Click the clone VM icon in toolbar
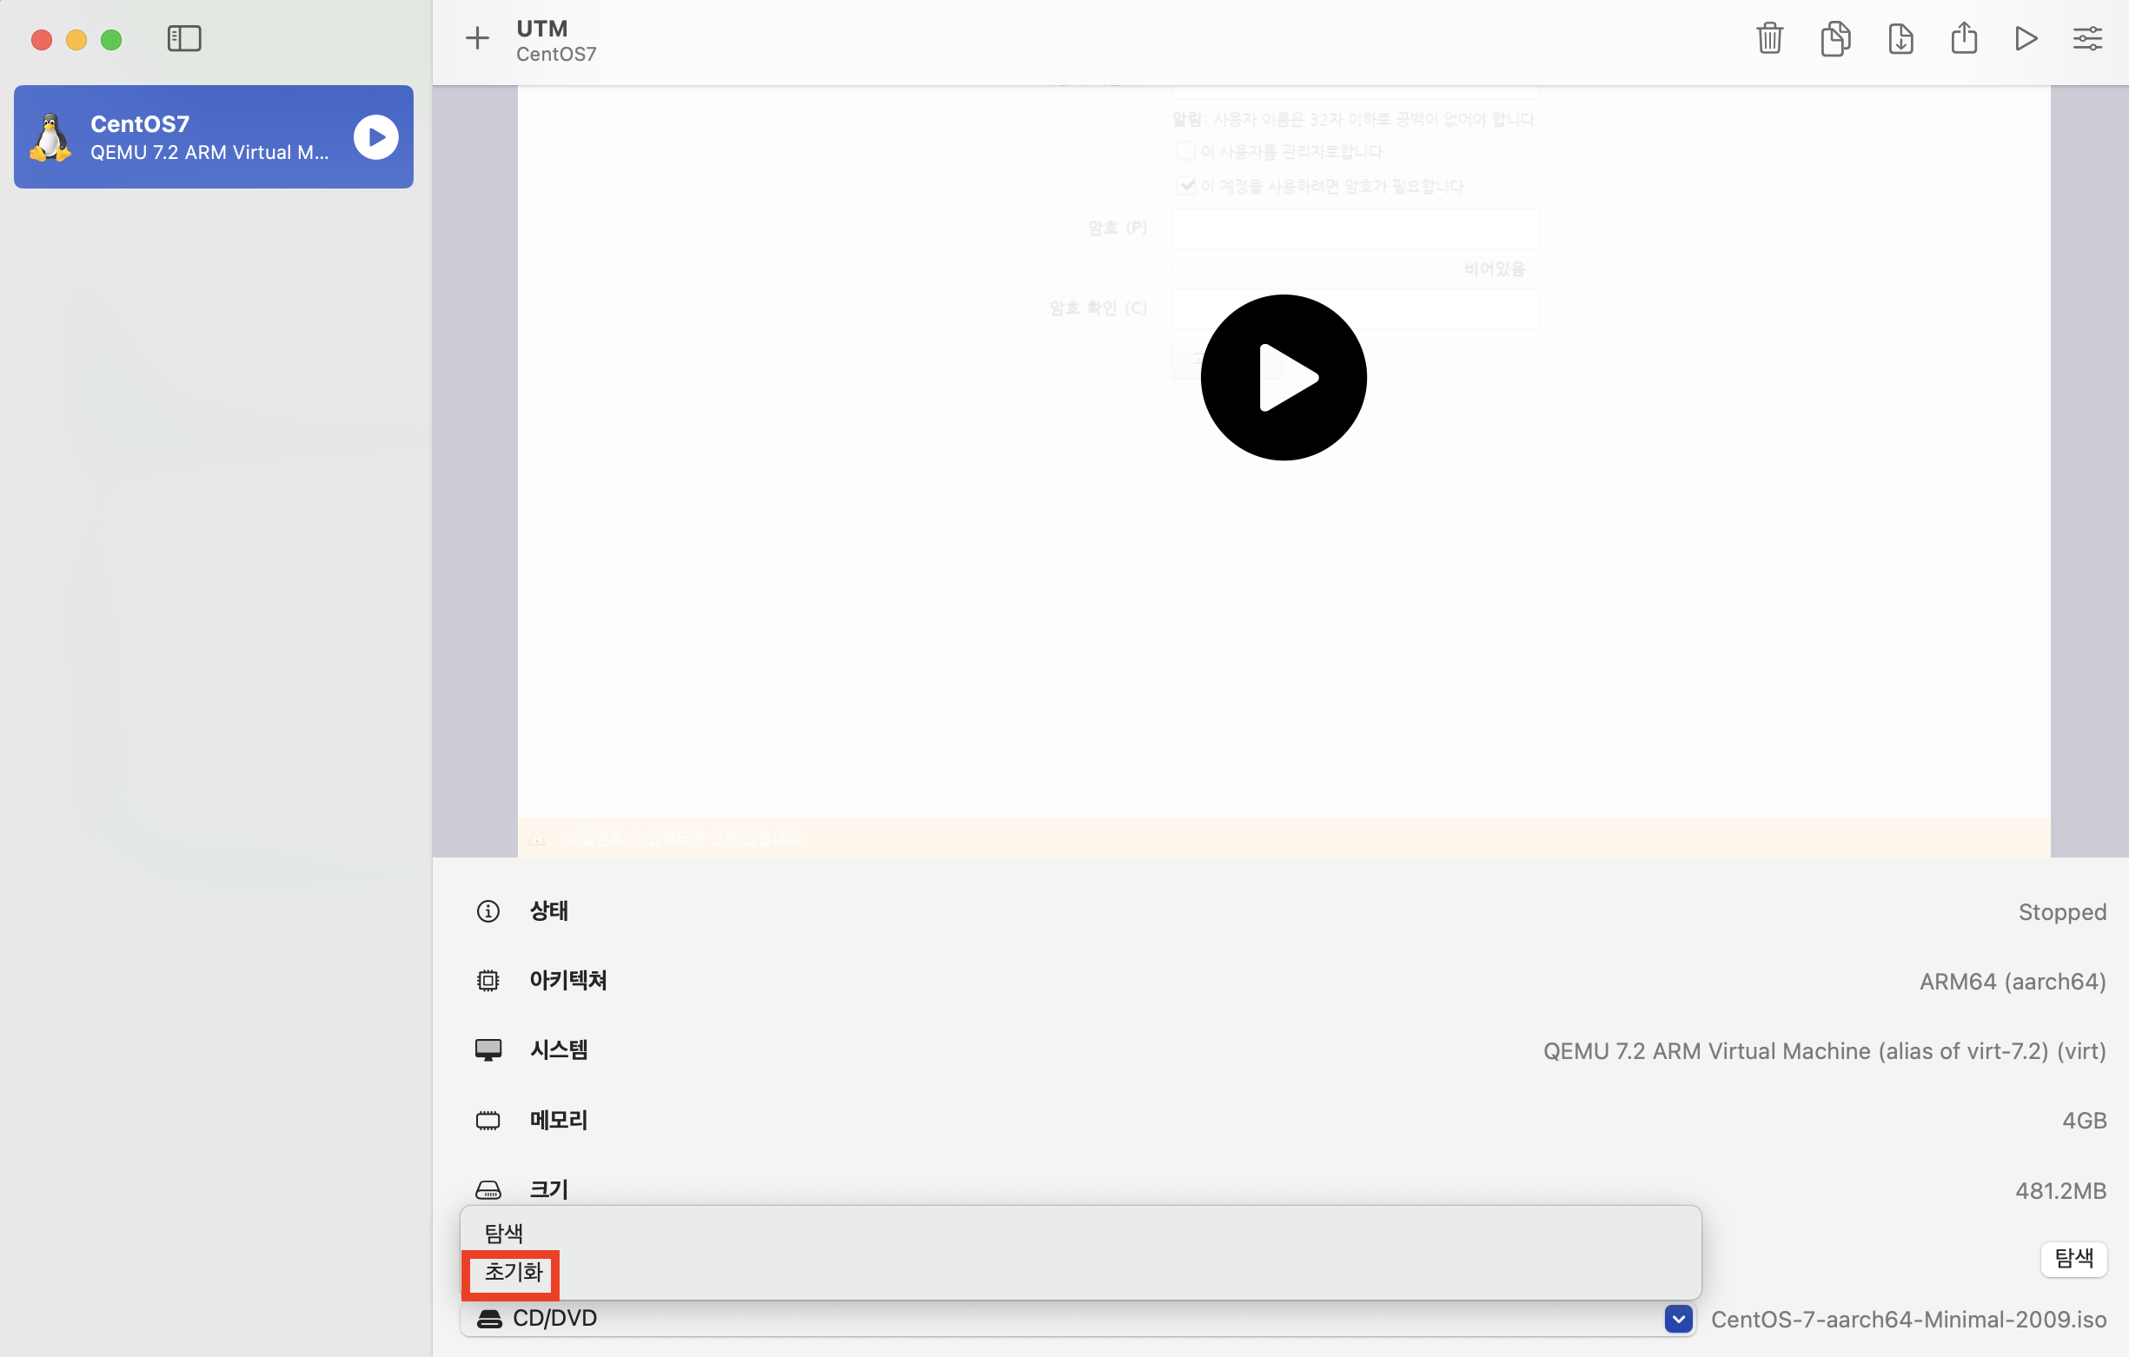The height and width of the screenshot is (1357, 2129). tap(1834, 39)
